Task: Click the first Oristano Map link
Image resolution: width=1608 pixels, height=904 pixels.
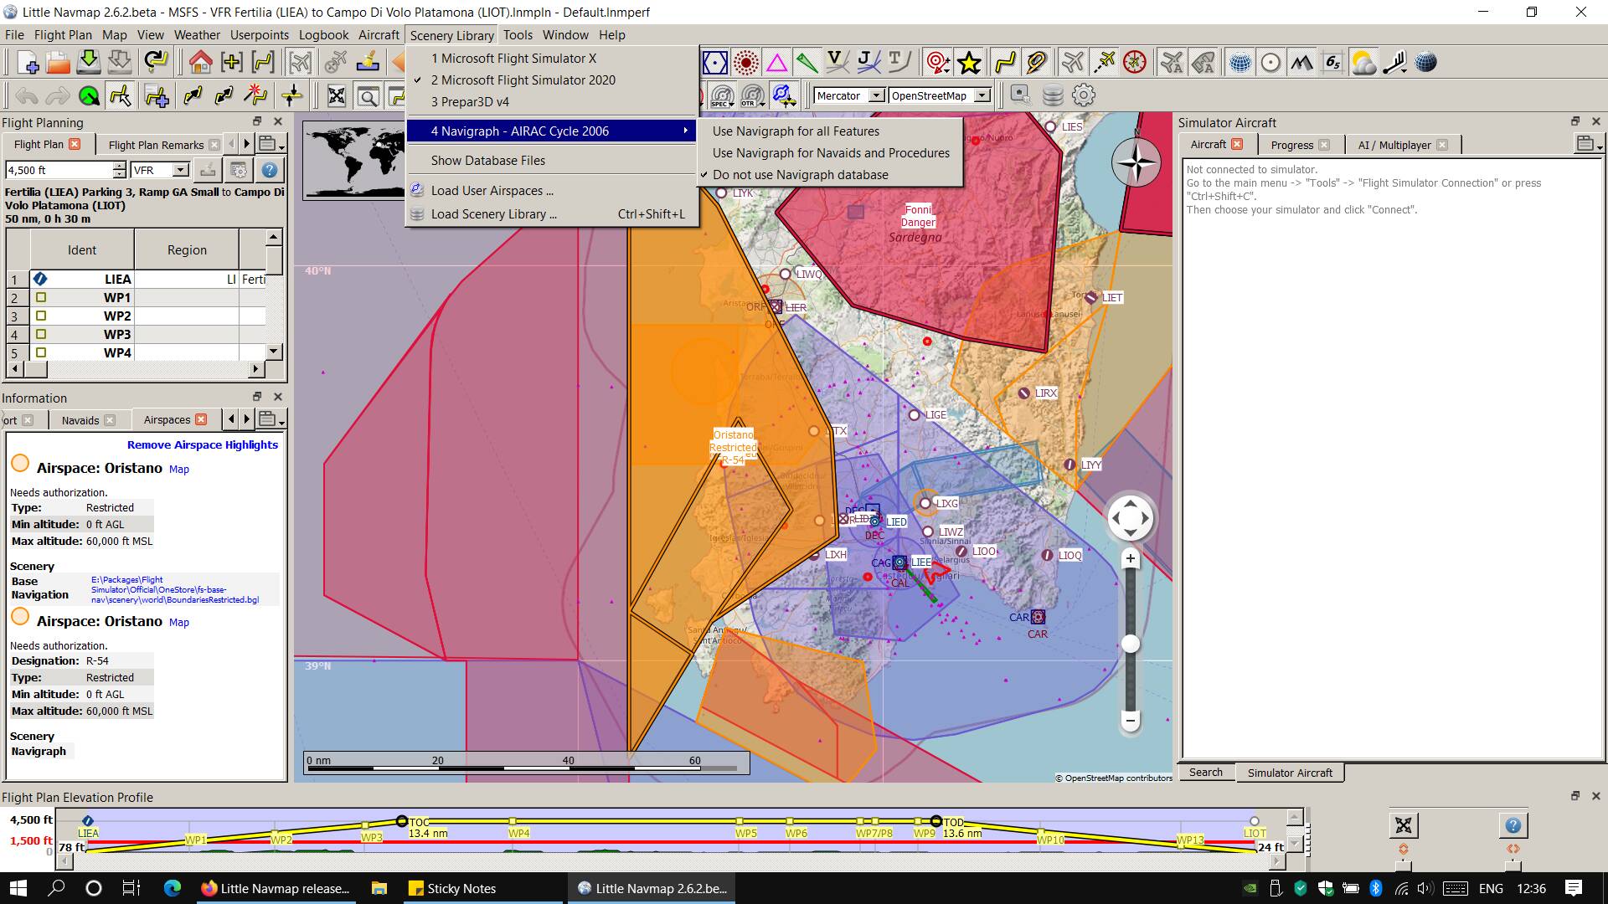Action: click(x=179, y=470)
